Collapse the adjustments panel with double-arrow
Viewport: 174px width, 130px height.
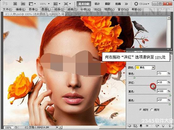(168, 49)
